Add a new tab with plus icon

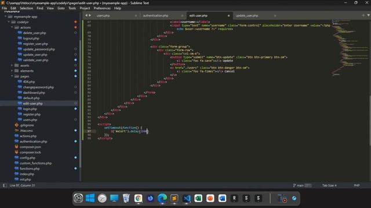363,16
